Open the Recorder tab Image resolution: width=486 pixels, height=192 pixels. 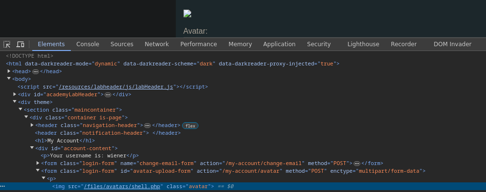(404, 44)
